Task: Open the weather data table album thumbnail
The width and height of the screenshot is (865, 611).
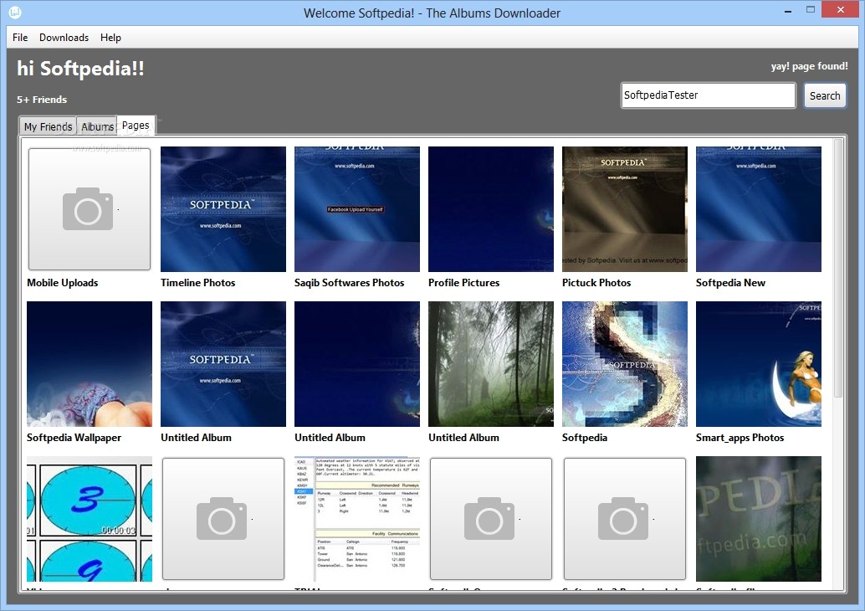Action: (357, 519)
